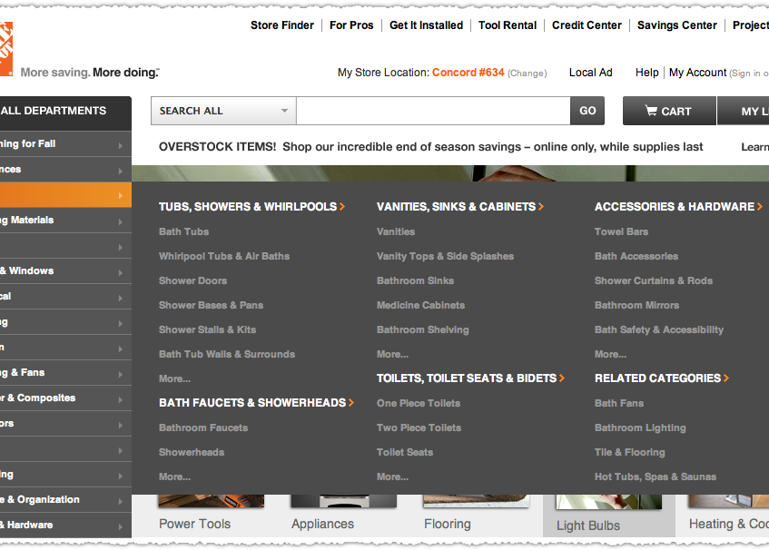Open the Cart button
Screen dimensions: 769x550
pyautogui.click(x=669, y=111)
